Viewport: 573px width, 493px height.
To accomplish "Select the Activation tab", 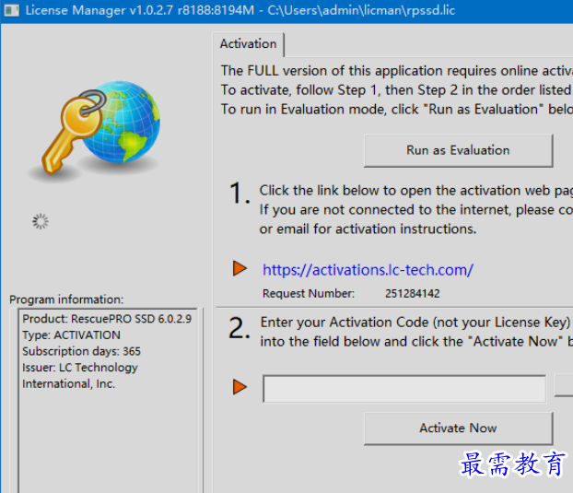I will pos(248,44).
